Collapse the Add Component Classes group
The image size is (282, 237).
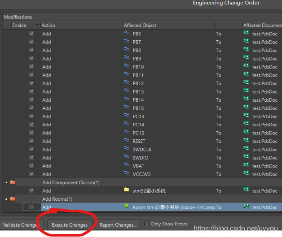pyautogui.click(x=6, y=182)
